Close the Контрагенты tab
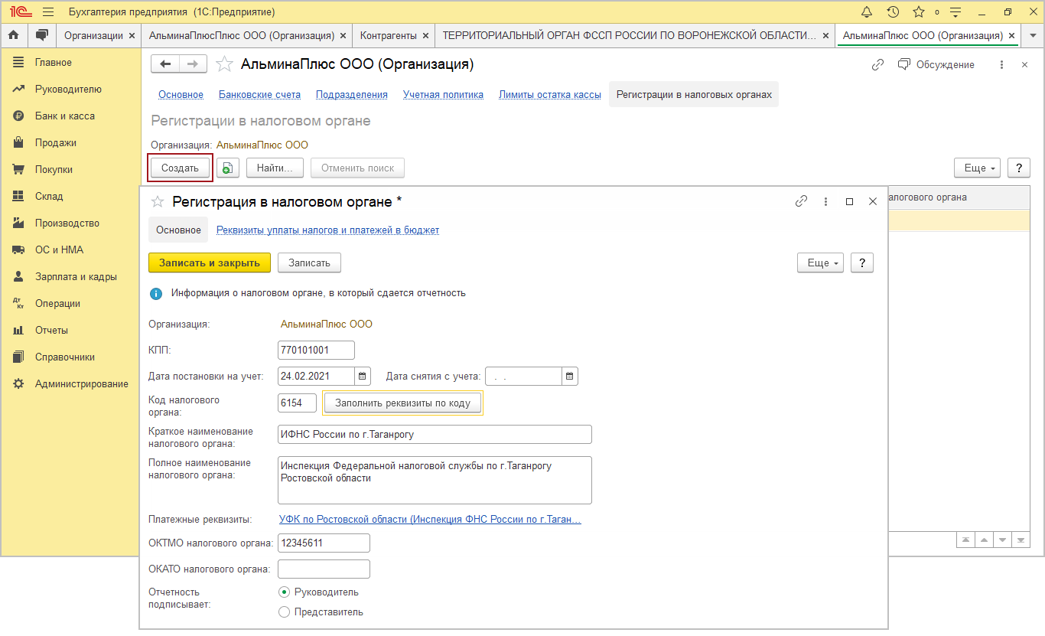1045x636 pixels. tap(425, 35)
